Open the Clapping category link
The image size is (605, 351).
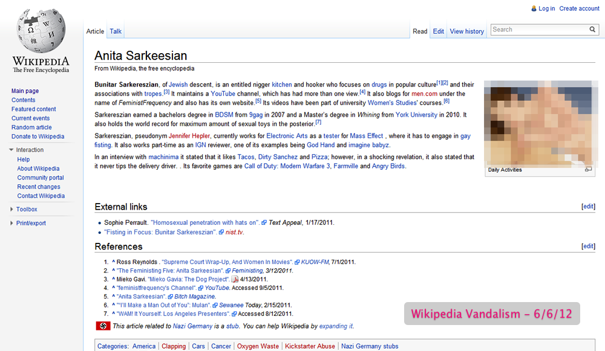174,346
